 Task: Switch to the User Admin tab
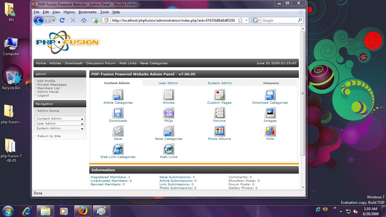pyautogui.click(x=168, y=83)
